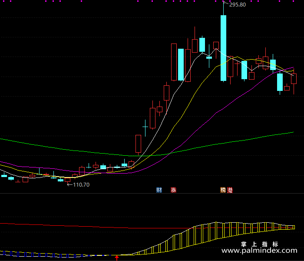Click the 榜 info marker icon

(223, 190)
